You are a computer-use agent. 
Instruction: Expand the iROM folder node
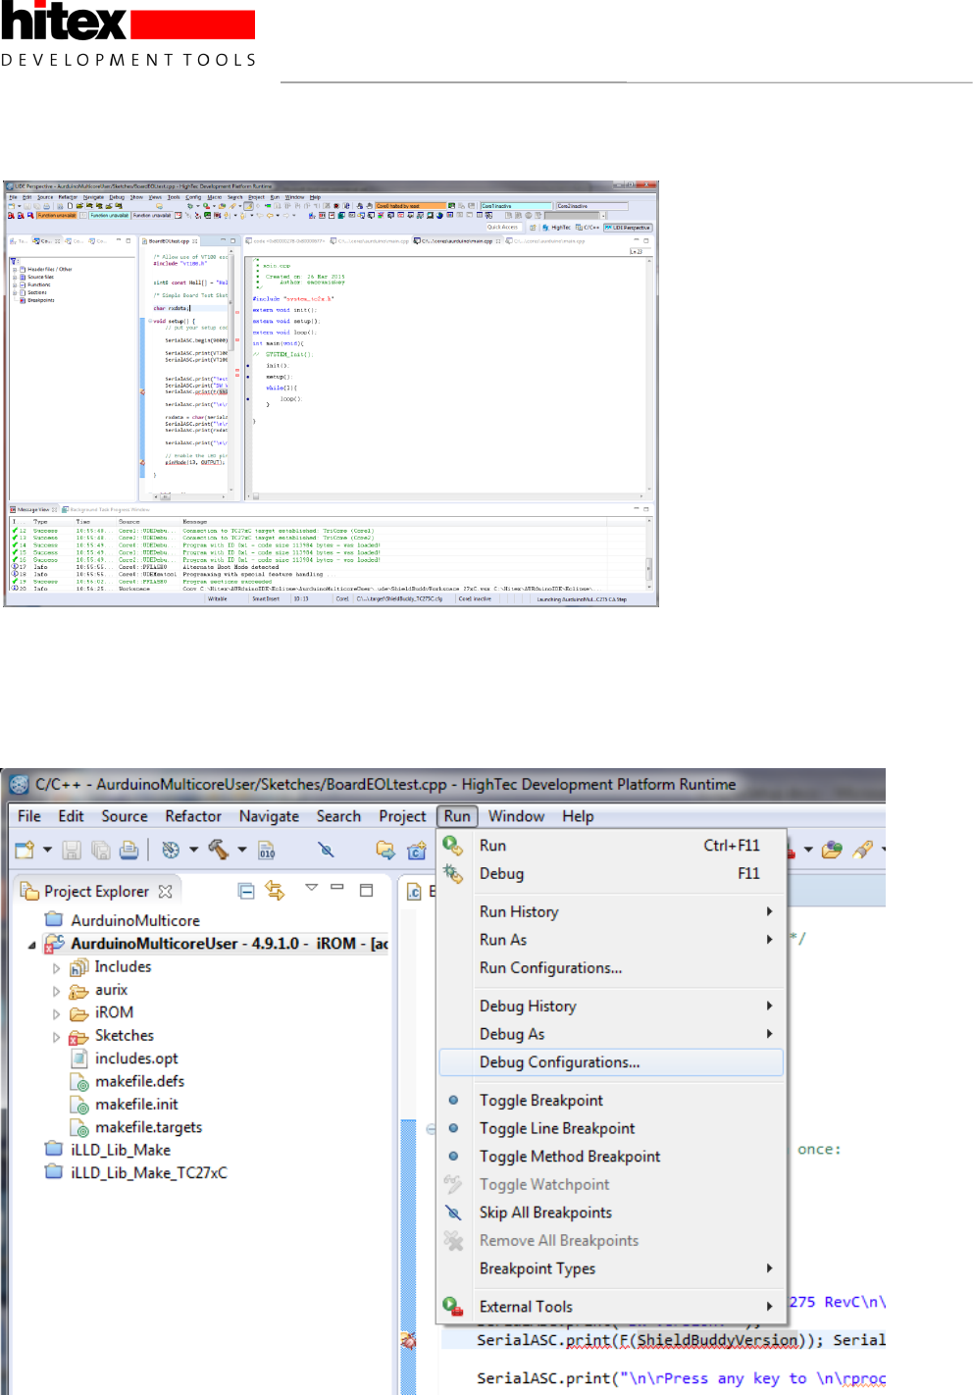pos(56,1013)
